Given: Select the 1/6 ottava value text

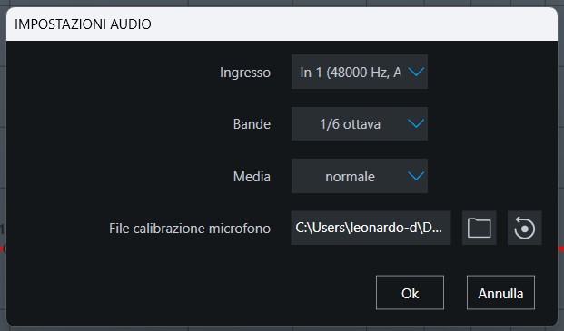Looking at the screenshot, I should pyautogui.click(x=350, y=124).
